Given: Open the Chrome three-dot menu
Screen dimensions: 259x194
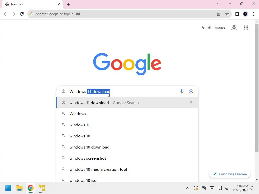Looking at the screenshot, I should pos(253,14).
